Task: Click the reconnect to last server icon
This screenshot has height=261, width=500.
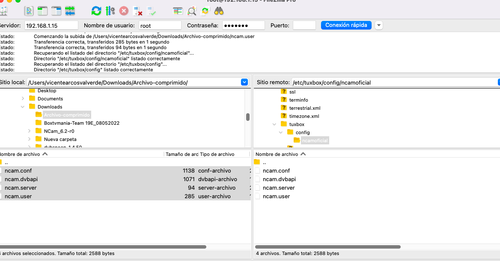Action: [x=151, y=11]
